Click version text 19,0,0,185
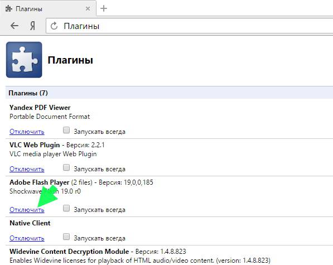The image size is (333, 265). 138,182
